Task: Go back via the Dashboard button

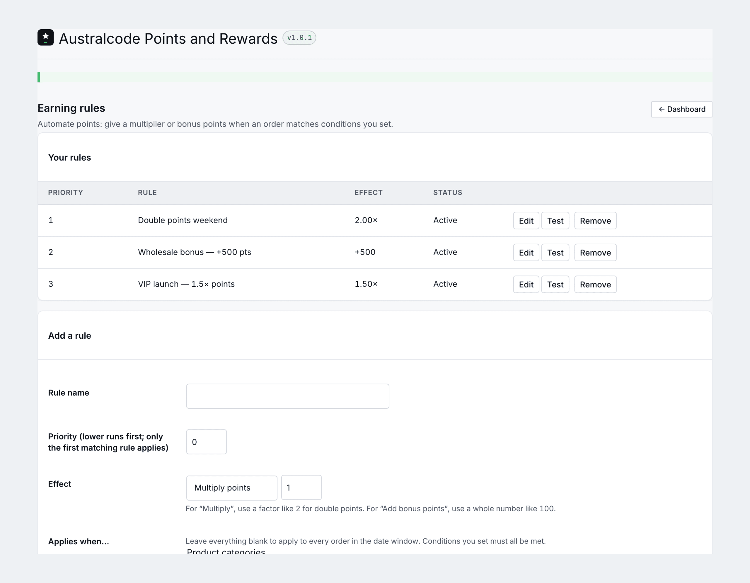Action: 681,109
